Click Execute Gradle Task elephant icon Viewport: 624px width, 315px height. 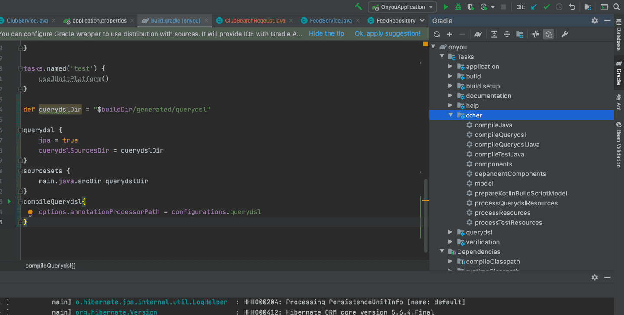tap(478, 34)
